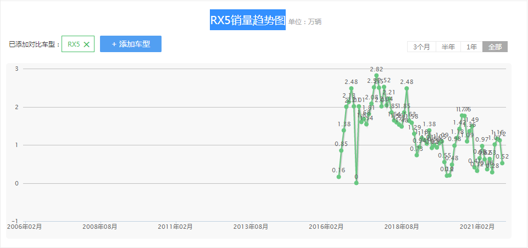Click the x-axis label 2021年02月
This screenshot has width=528, height=248.
tap(477, 227)
